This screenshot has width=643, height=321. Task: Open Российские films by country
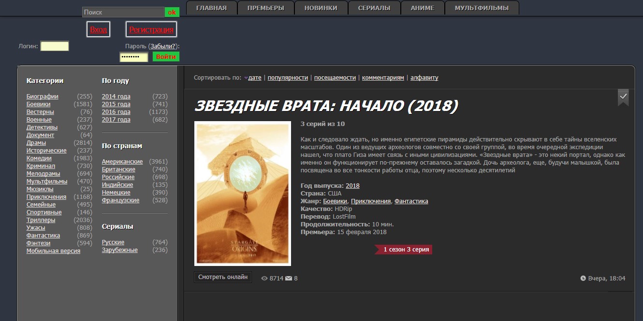point(118,177)
